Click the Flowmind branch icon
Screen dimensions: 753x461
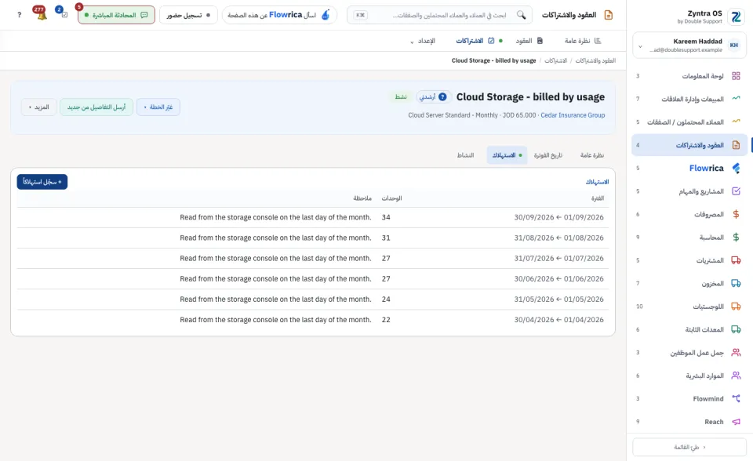[736, 398]
